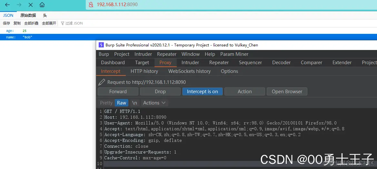Click the Cache-Control: max-age=0 line
Viewport: 377px width, 169px height.
click(x=135, y=158)
